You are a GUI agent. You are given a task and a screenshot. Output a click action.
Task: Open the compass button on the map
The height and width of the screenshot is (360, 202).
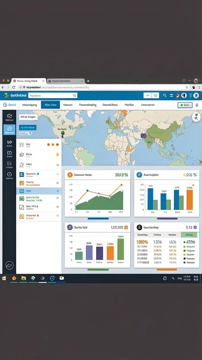(196, 117)
